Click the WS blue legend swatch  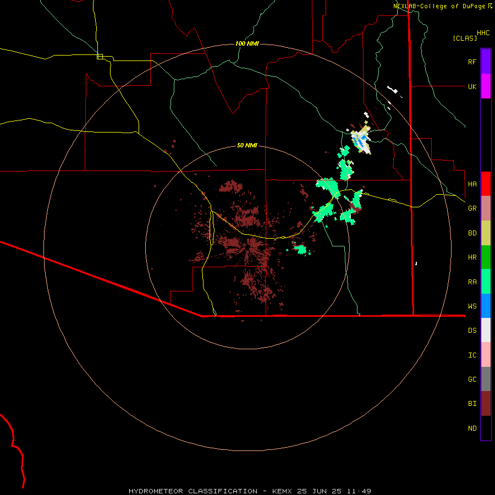(x=486, y=306)
